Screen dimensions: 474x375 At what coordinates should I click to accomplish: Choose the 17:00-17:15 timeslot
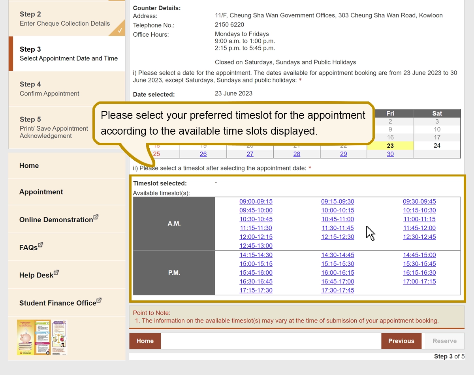point(419,281)
